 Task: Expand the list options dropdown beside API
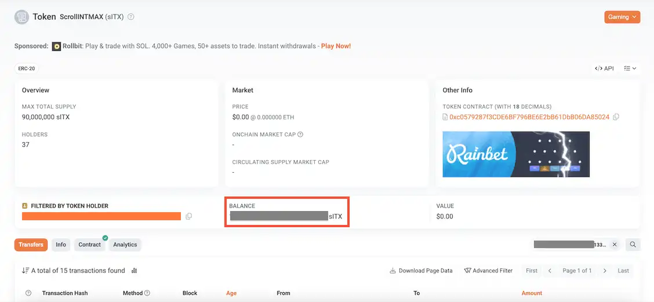click(x=630, y=68)
